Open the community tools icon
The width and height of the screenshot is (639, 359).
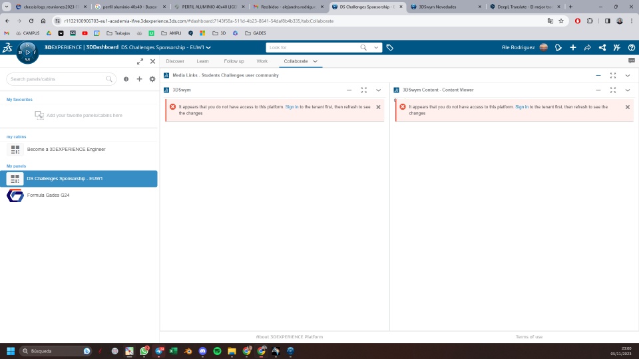tap(617, 48)
